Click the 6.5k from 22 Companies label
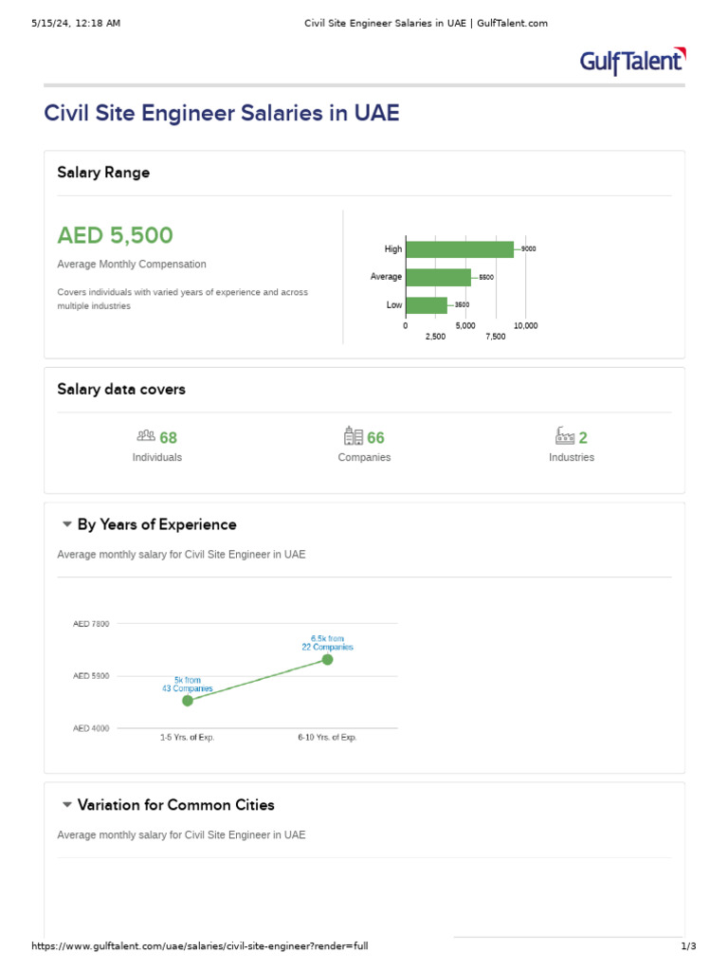This screenshot has height=971, width=728. click(327, 642)
